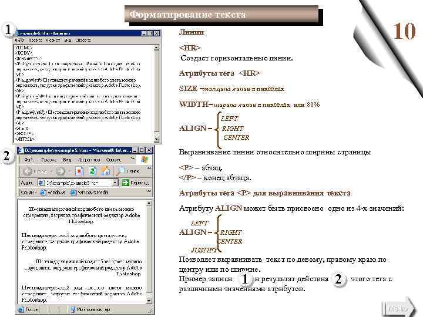The width and height of the screenshot is (423, 317).
Task: Minimize the Notepad window
Action: tap(144, 33)
